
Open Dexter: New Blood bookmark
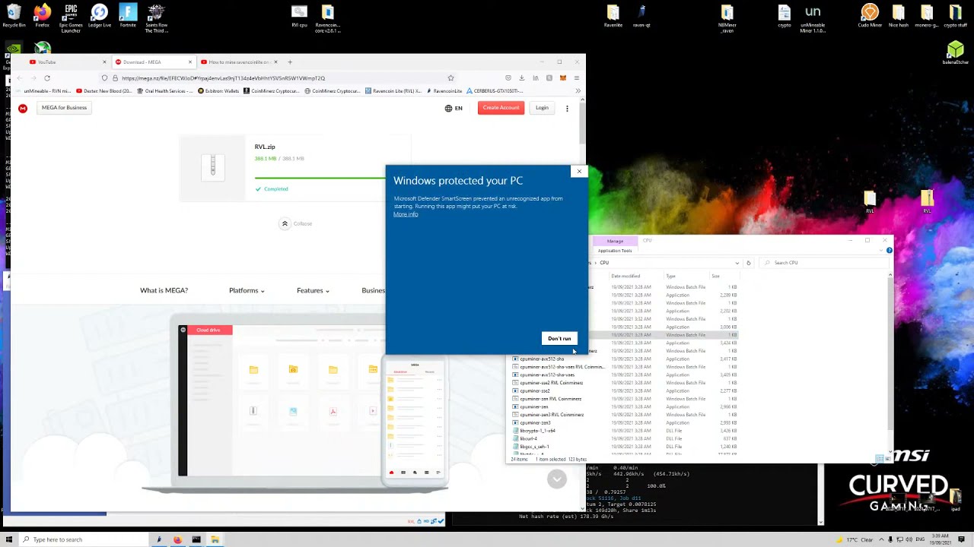104,91
